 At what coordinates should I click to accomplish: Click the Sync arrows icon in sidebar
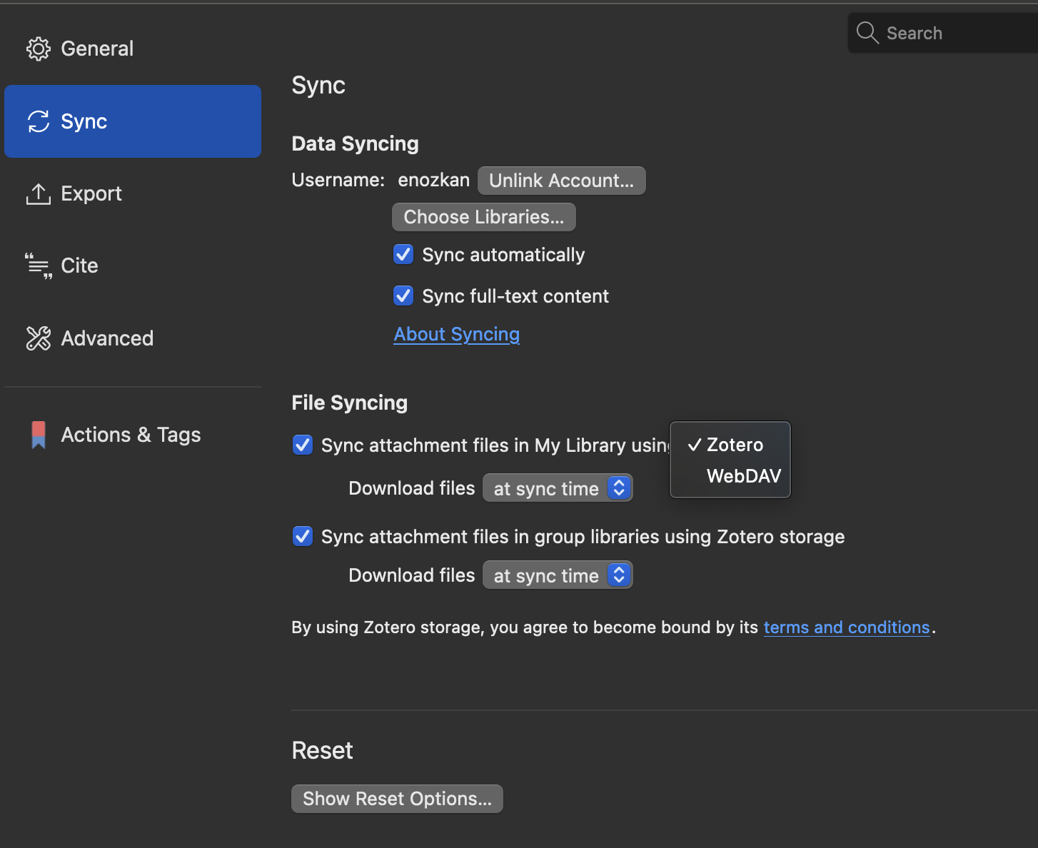[39, 121]
